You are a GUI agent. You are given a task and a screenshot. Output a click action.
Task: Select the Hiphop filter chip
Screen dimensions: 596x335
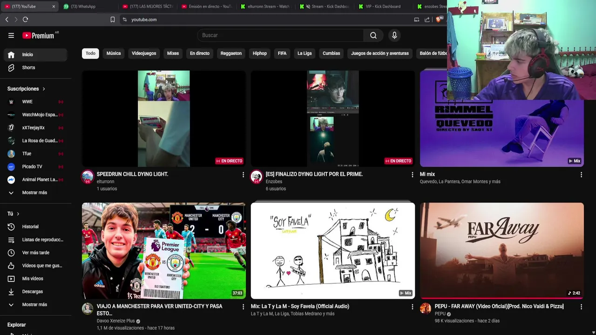tap(260, 53)
